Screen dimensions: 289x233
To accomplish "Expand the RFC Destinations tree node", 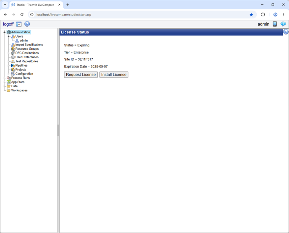I will coord(9,53).
